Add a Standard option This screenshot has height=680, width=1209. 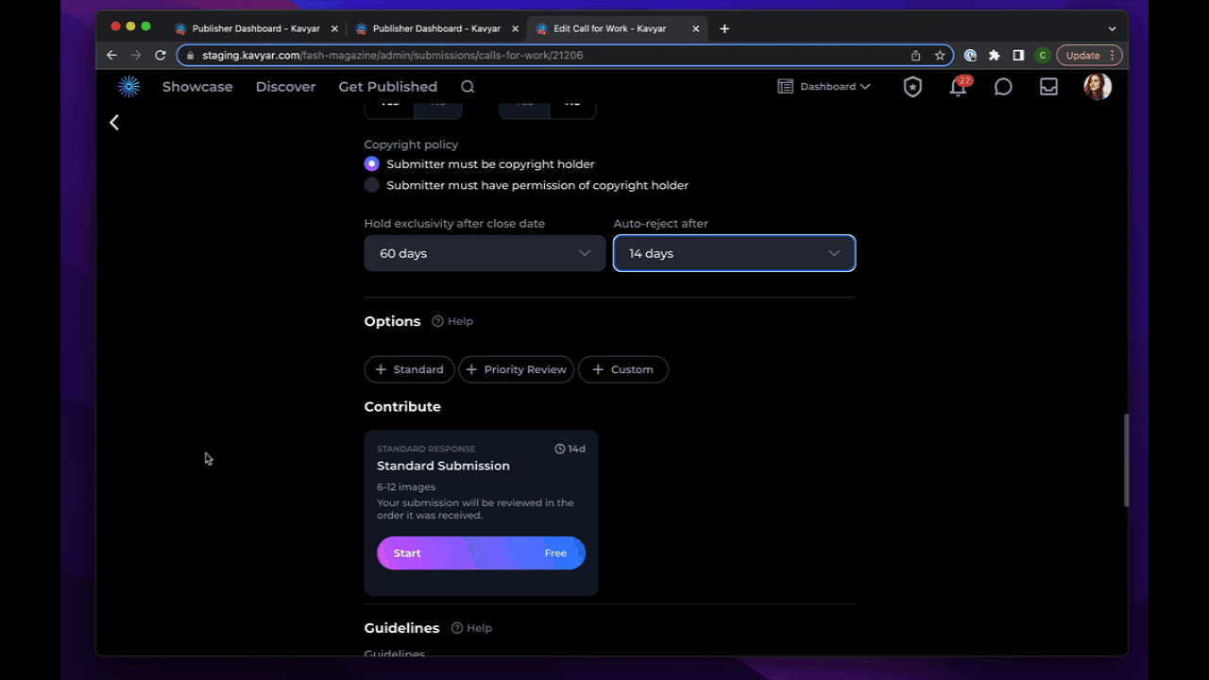pos(409,369)
